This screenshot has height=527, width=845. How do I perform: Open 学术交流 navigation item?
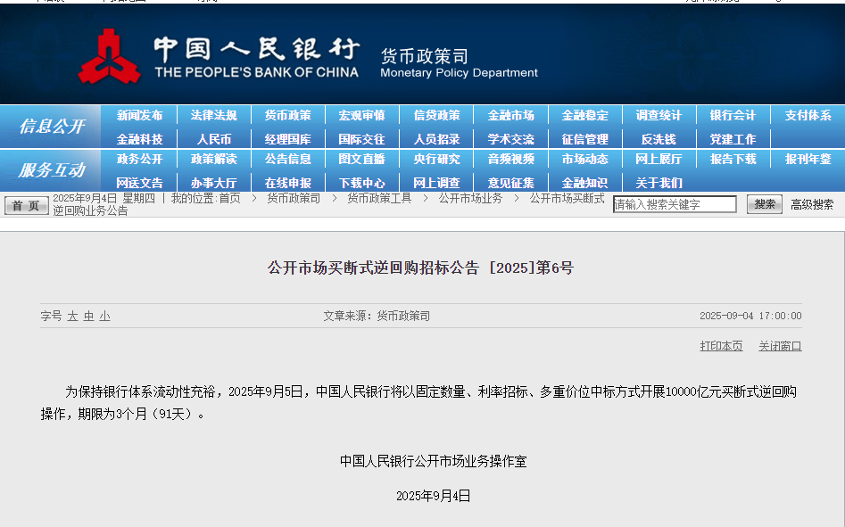tap(511, 139)
